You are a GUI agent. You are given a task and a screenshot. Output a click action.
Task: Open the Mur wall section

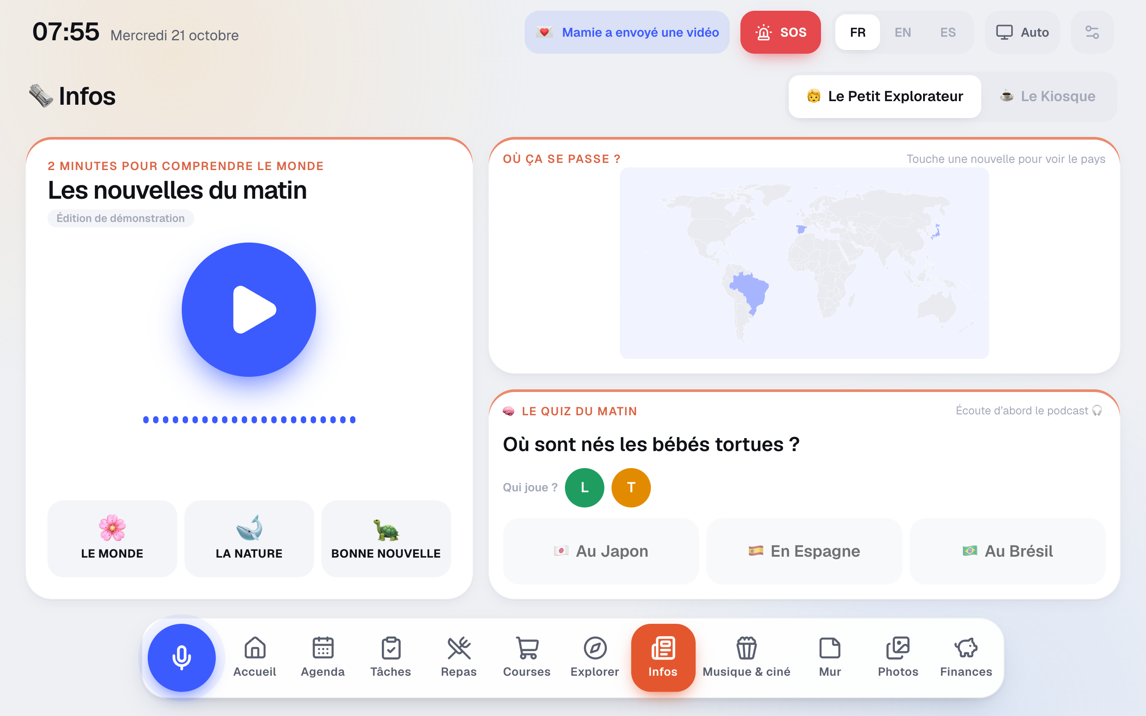tap(830, 657)
